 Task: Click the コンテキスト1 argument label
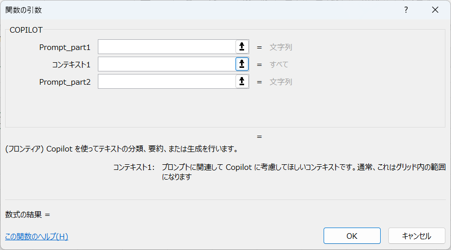tap(71, 64)
